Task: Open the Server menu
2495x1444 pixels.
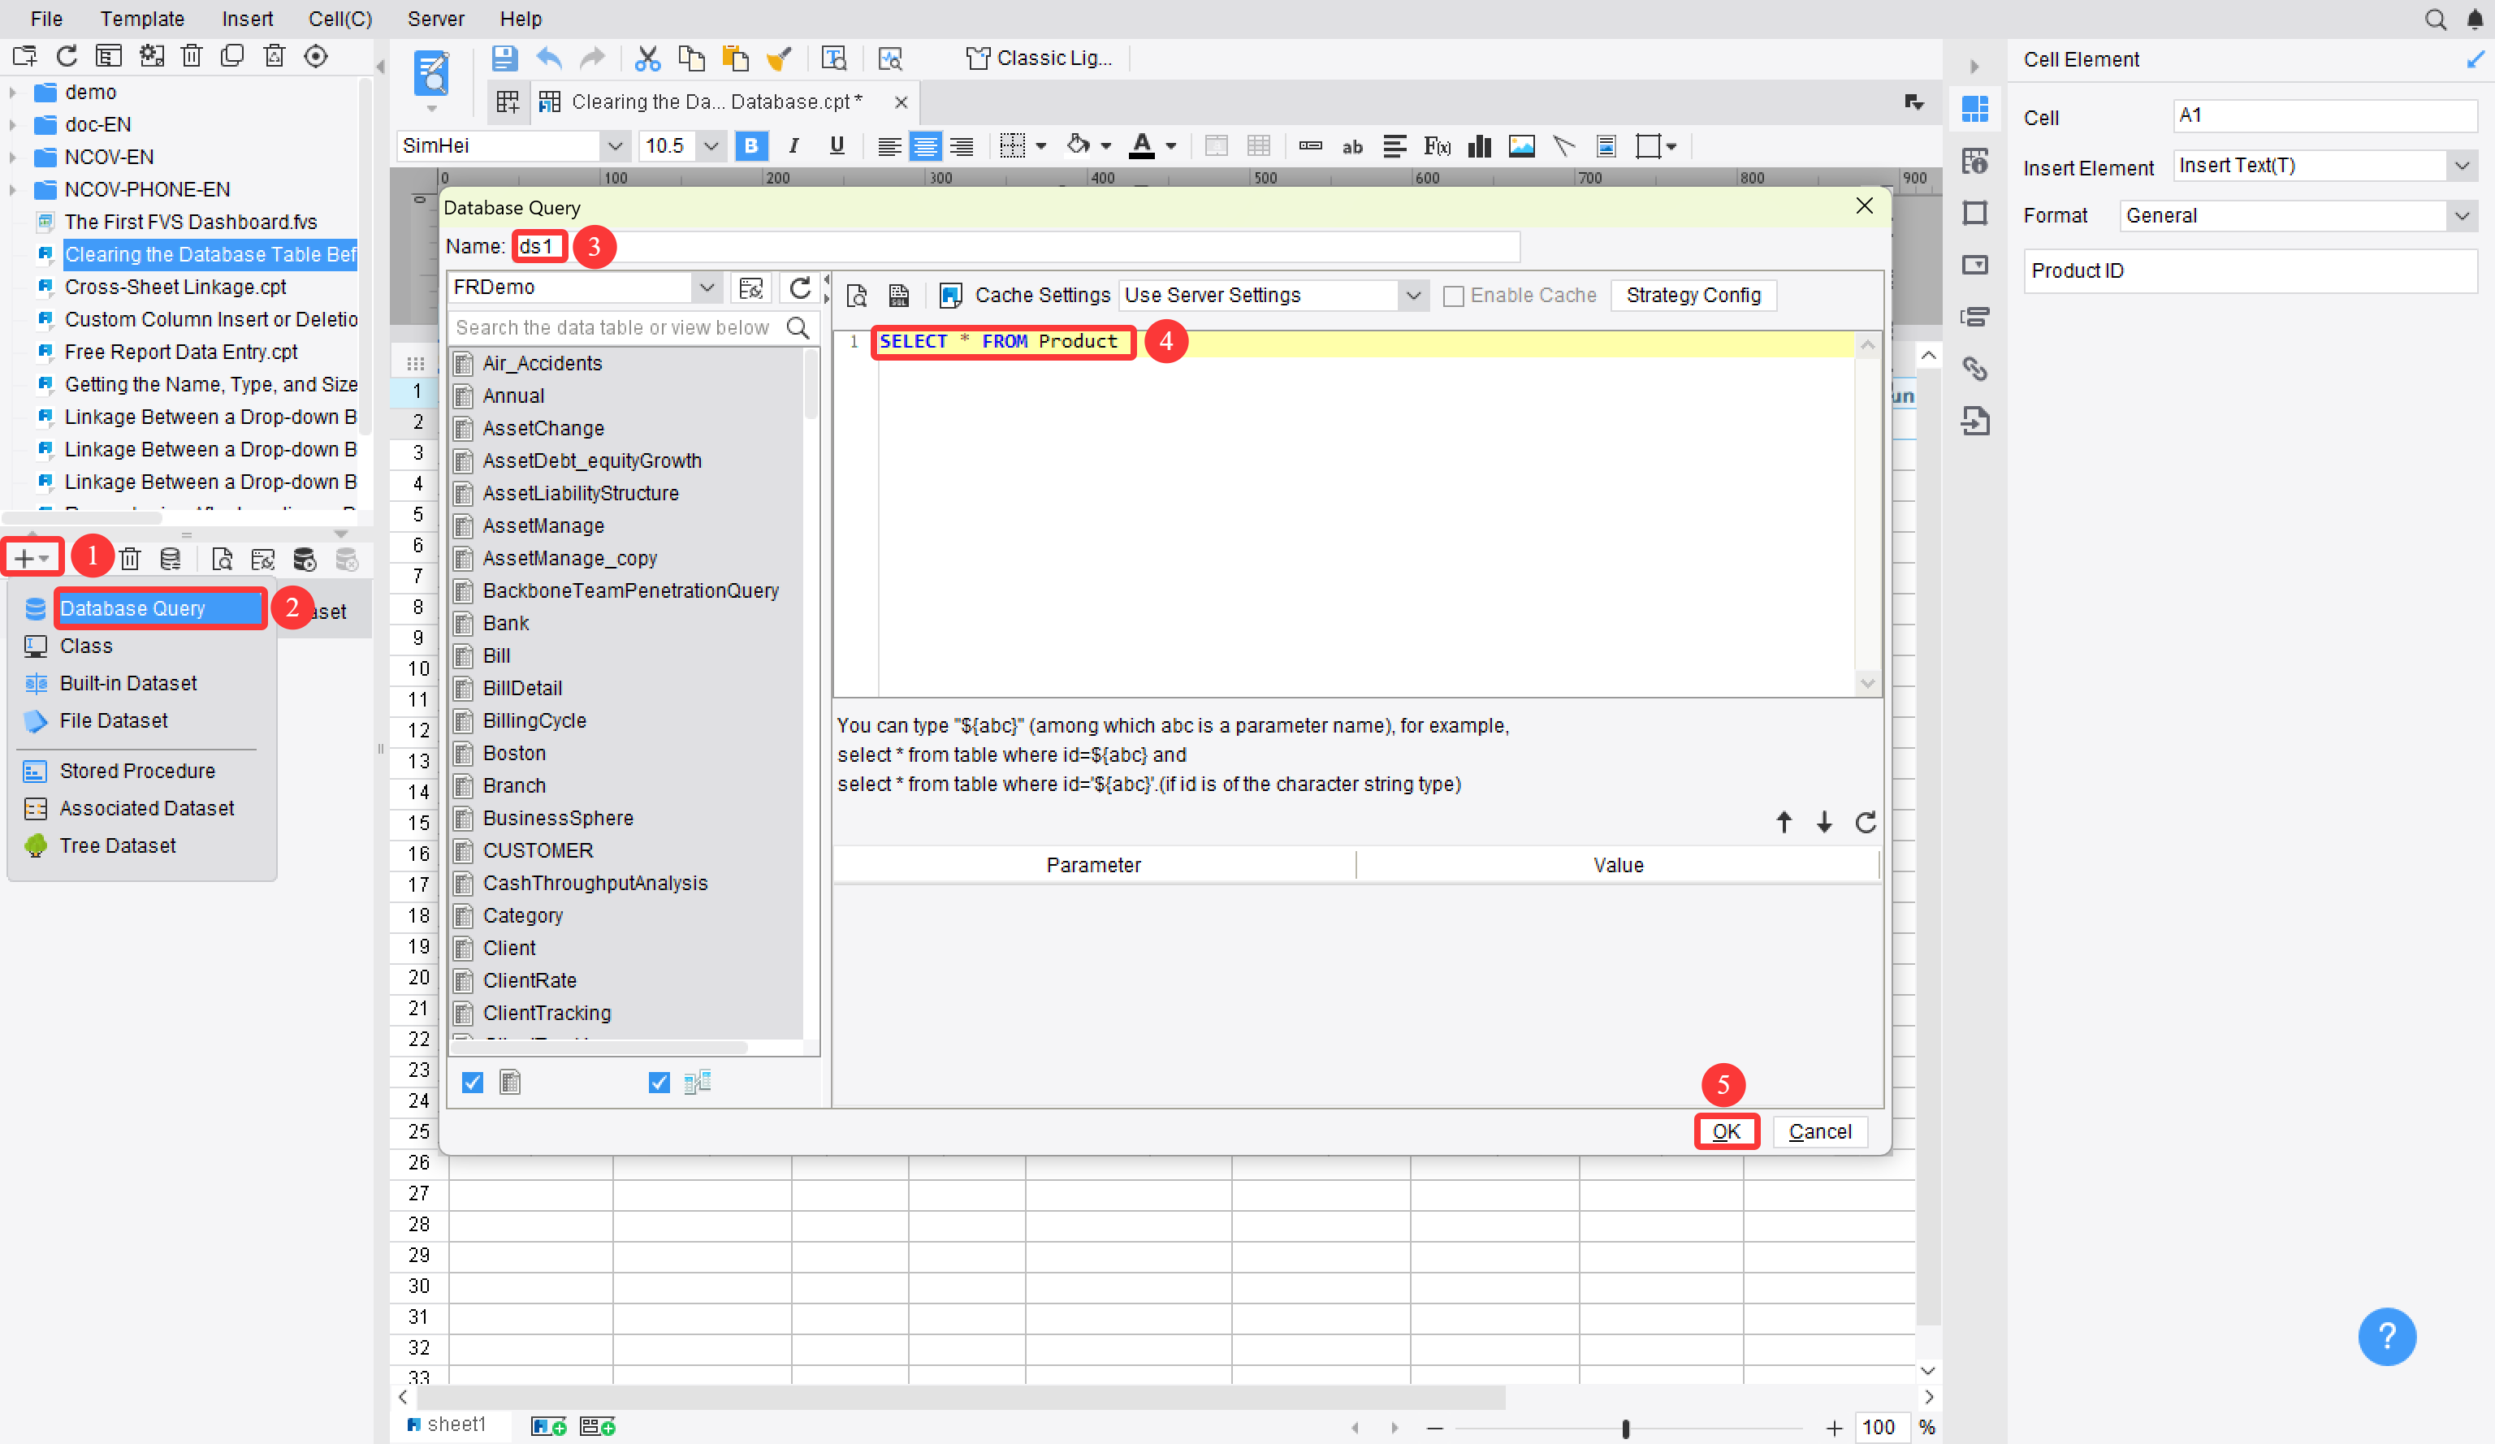Action: [x=435, y=19]
